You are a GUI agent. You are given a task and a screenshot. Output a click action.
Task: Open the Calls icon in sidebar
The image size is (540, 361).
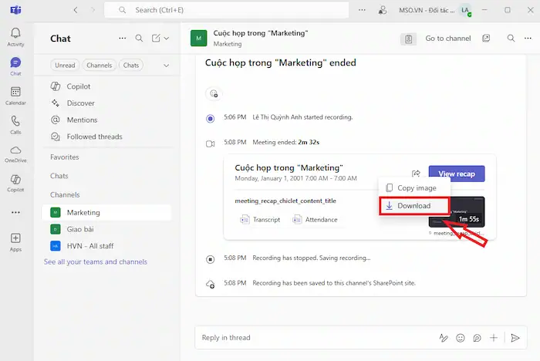(x=15, y=124)
